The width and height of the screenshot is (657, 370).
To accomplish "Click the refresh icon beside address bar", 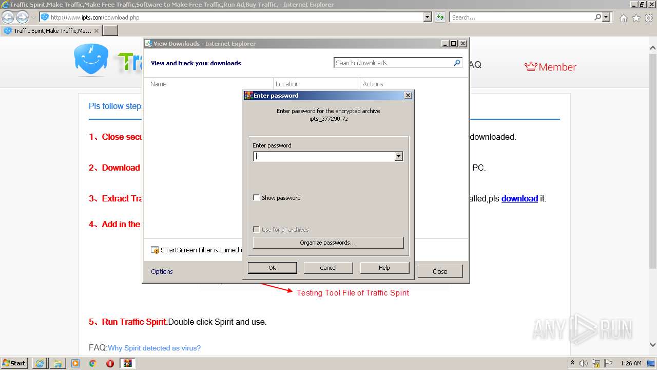I will coord(440,17).
